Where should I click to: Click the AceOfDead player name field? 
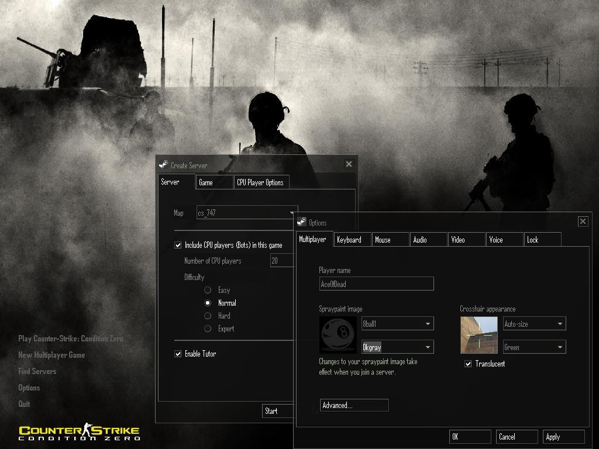pyautogui.click(x=376, y=284)
